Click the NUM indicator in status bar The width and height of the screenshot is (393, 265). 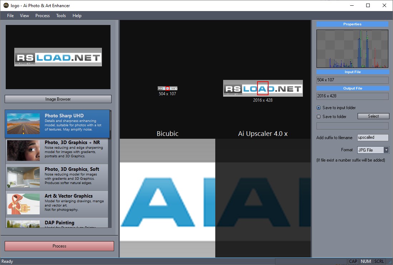[x=366, y=261]
